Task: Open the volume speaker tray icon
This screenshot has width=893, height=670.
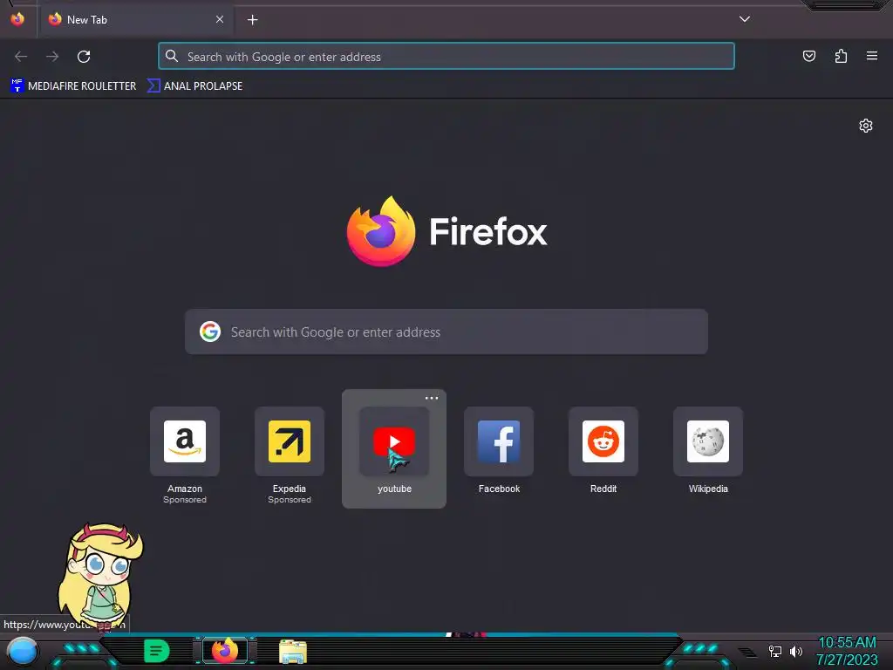Action: point(795,651)
